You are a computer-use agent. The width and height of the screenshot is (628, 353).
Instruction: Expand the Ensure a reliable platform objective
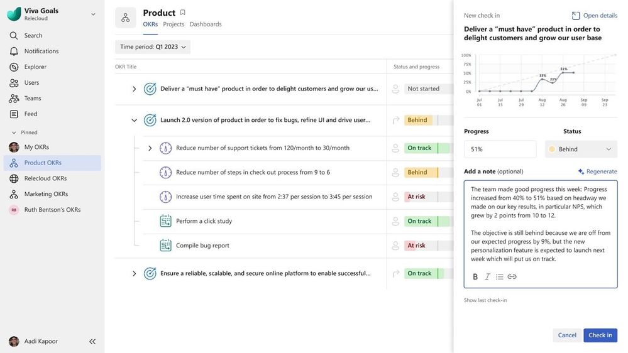134,274
